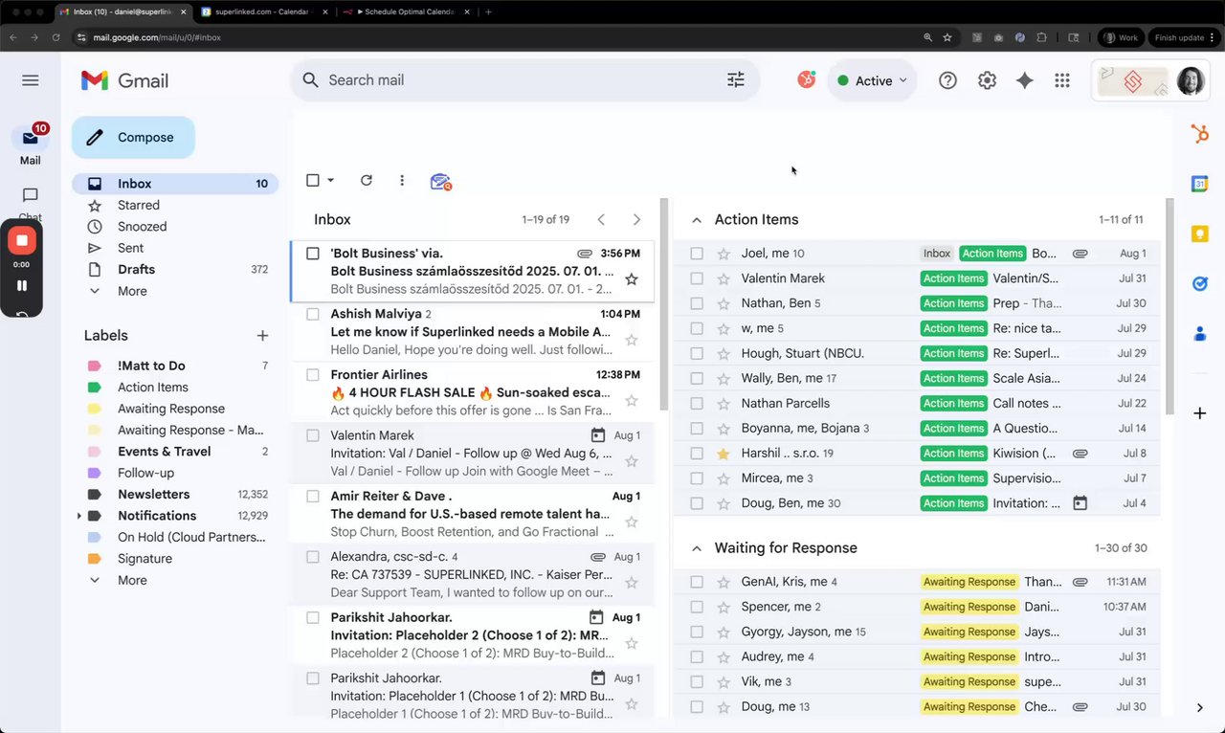Check the Joel, me conversation checkbox

697,254
